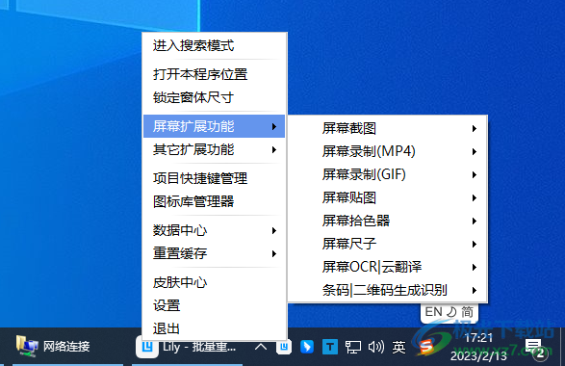Click the blue T tray icon

coord(330,347)
